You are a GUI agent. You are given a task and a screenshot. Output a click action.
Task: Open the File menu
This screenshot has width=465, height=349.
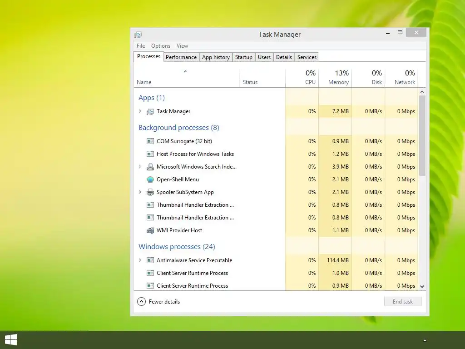(x=141, y=46)
